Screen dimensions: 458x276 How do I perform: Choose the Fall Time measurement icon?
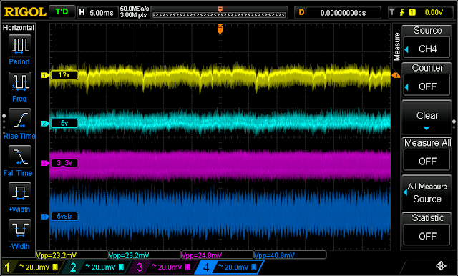[x=19, y=157]
